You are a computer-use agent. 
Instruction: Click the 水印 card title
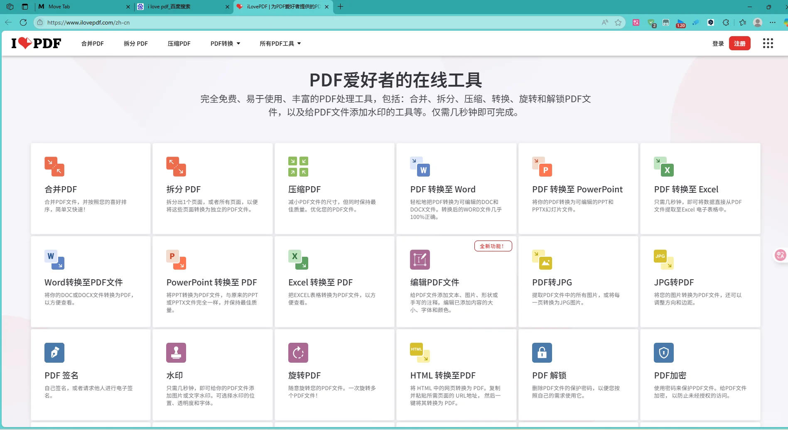pos(174,376)
